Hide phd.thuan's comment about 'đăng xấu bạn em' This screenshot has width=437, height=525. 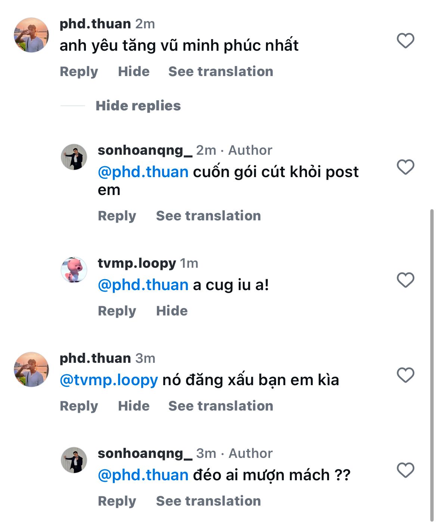[134, 406]
